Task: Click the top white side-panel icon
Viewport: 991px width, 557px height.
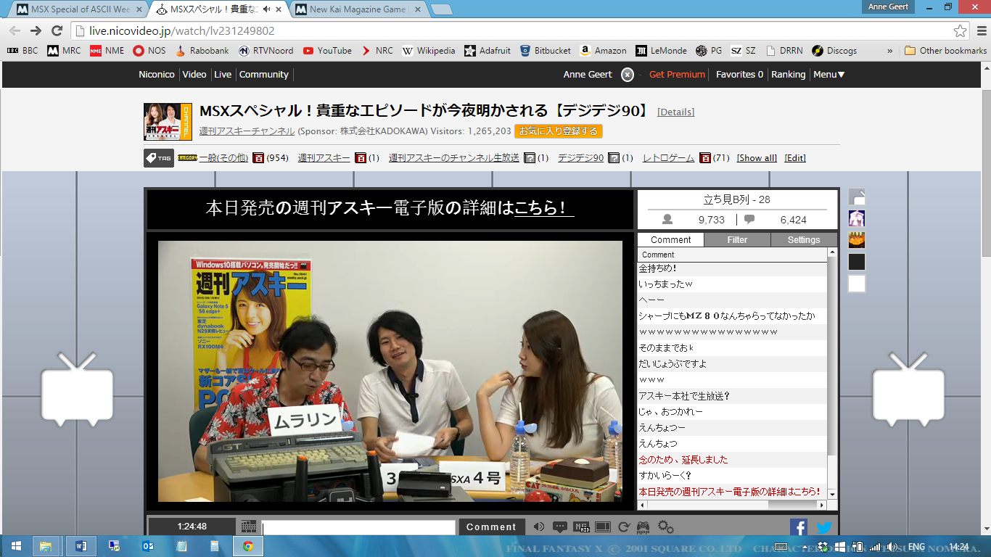Action: click(x=857, y=197)
